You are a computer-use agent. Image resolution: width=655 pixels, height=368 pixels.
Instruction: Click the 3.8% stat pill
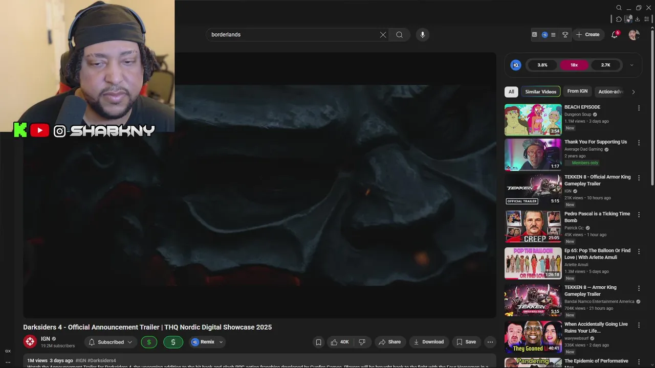(542, 65)
